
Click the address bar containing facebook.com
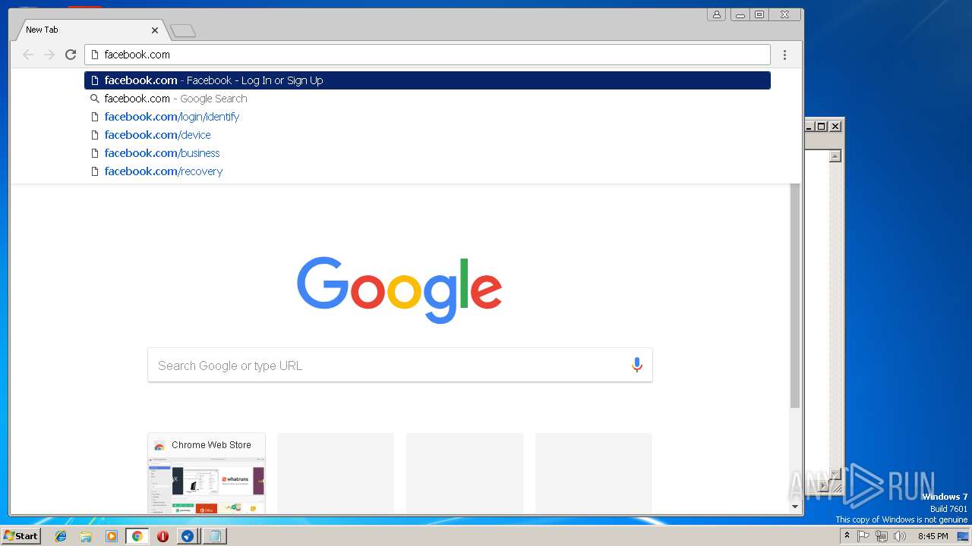click(428, 55)
